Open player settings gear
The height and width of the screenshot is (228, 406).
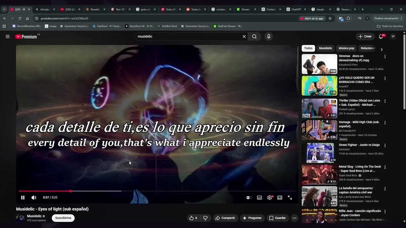coord(270,198)
